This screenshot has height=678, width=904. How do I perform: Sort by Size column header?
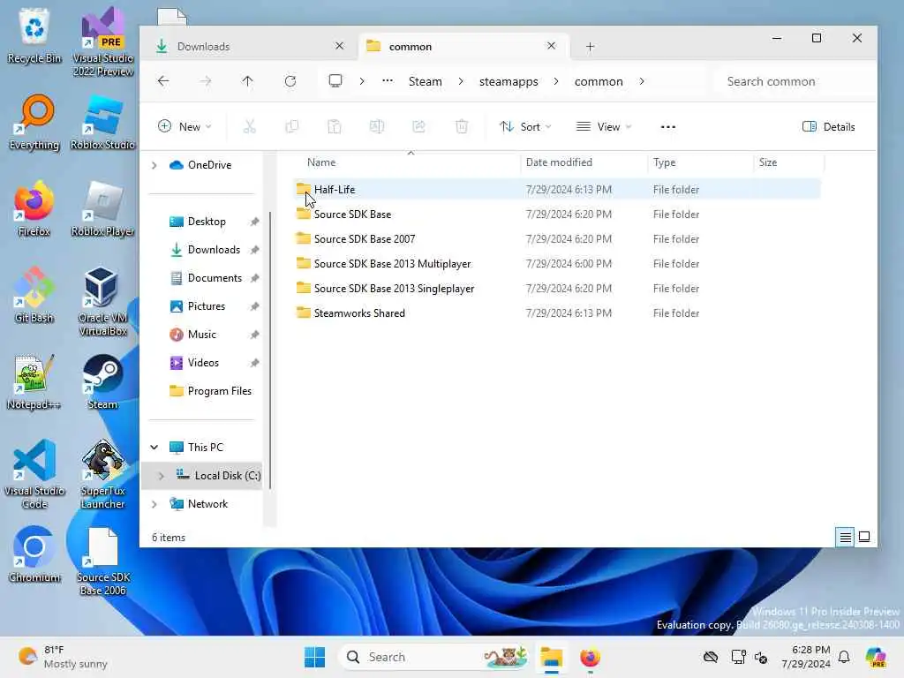tap(788, 162)
